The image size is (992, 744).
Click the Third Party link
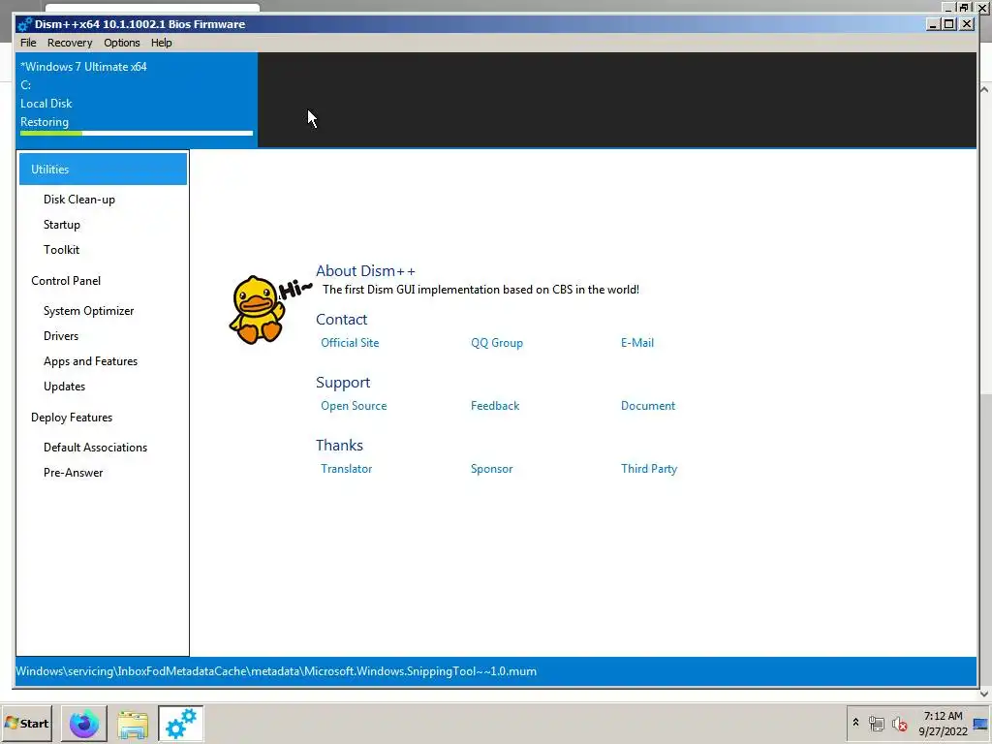[x=648, y=469]
